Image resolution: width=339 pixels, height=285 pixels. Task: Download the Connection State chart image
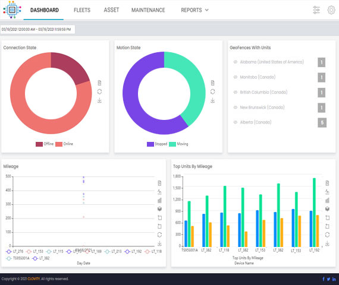99,100
